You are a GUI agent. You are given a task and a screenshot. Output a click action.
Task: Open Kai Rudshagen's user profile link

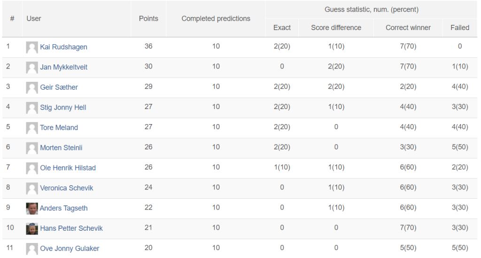click(63, 47)
